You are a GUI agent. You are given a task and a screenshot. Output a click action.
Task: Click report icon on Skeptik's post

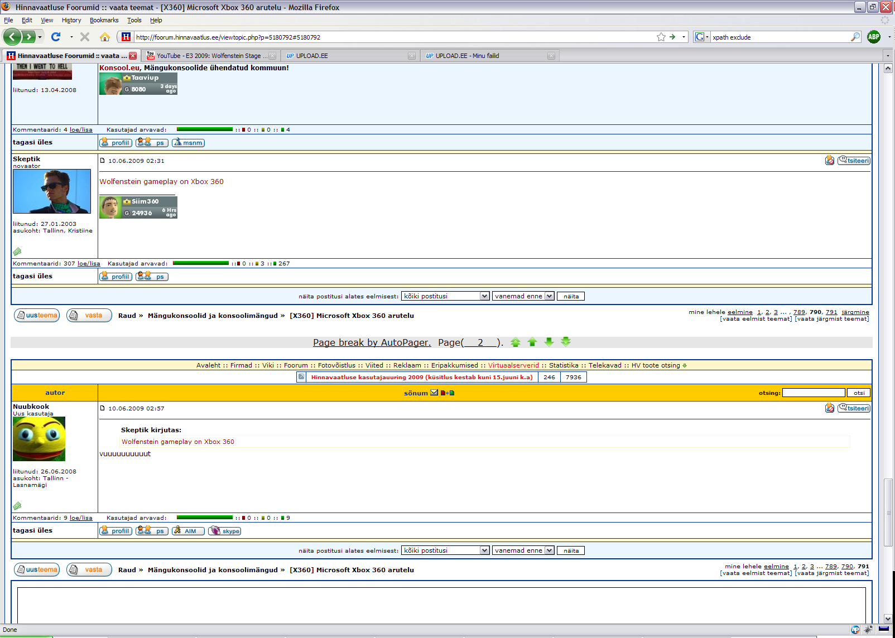click(x=830, y=161)
